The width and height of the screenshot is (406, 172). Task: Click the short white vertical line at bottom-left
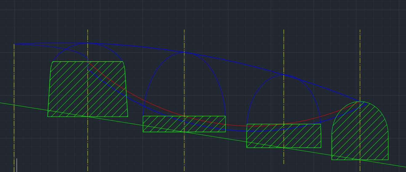click(17, 165)
